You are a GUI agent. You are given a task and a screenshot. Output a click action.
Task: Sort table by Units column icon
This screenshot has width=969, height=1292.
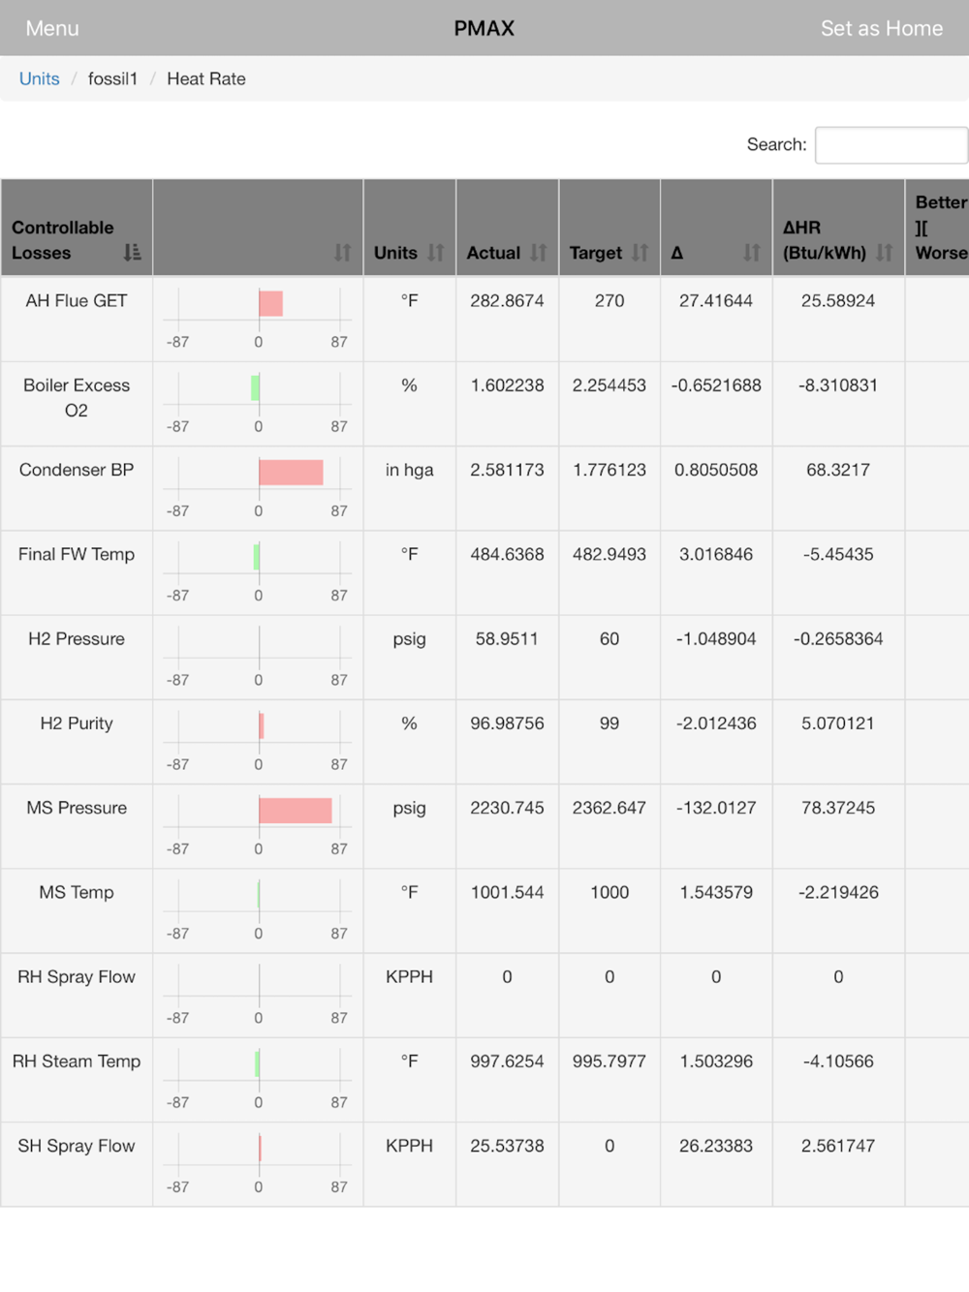click(436, 253)
